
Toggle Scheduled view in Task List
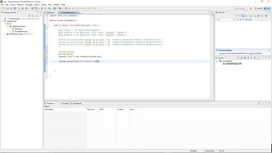click(246, 16)
